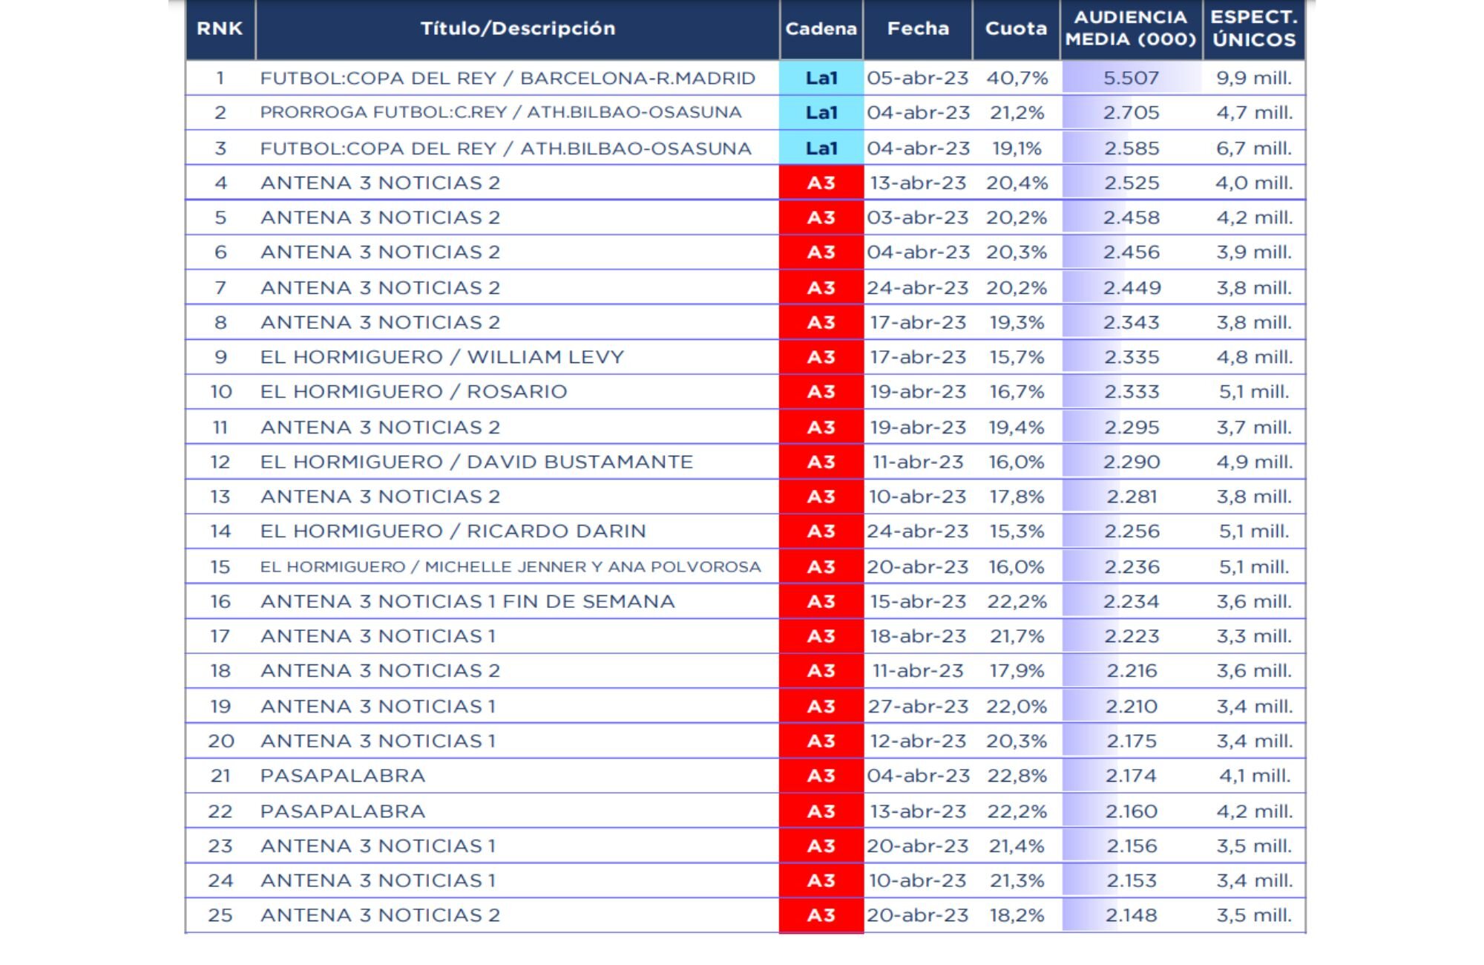The image size is (1484, 965).
Task: Select El Hormiguero / Ricardo Darin title
Action: (x=453, y=531)
